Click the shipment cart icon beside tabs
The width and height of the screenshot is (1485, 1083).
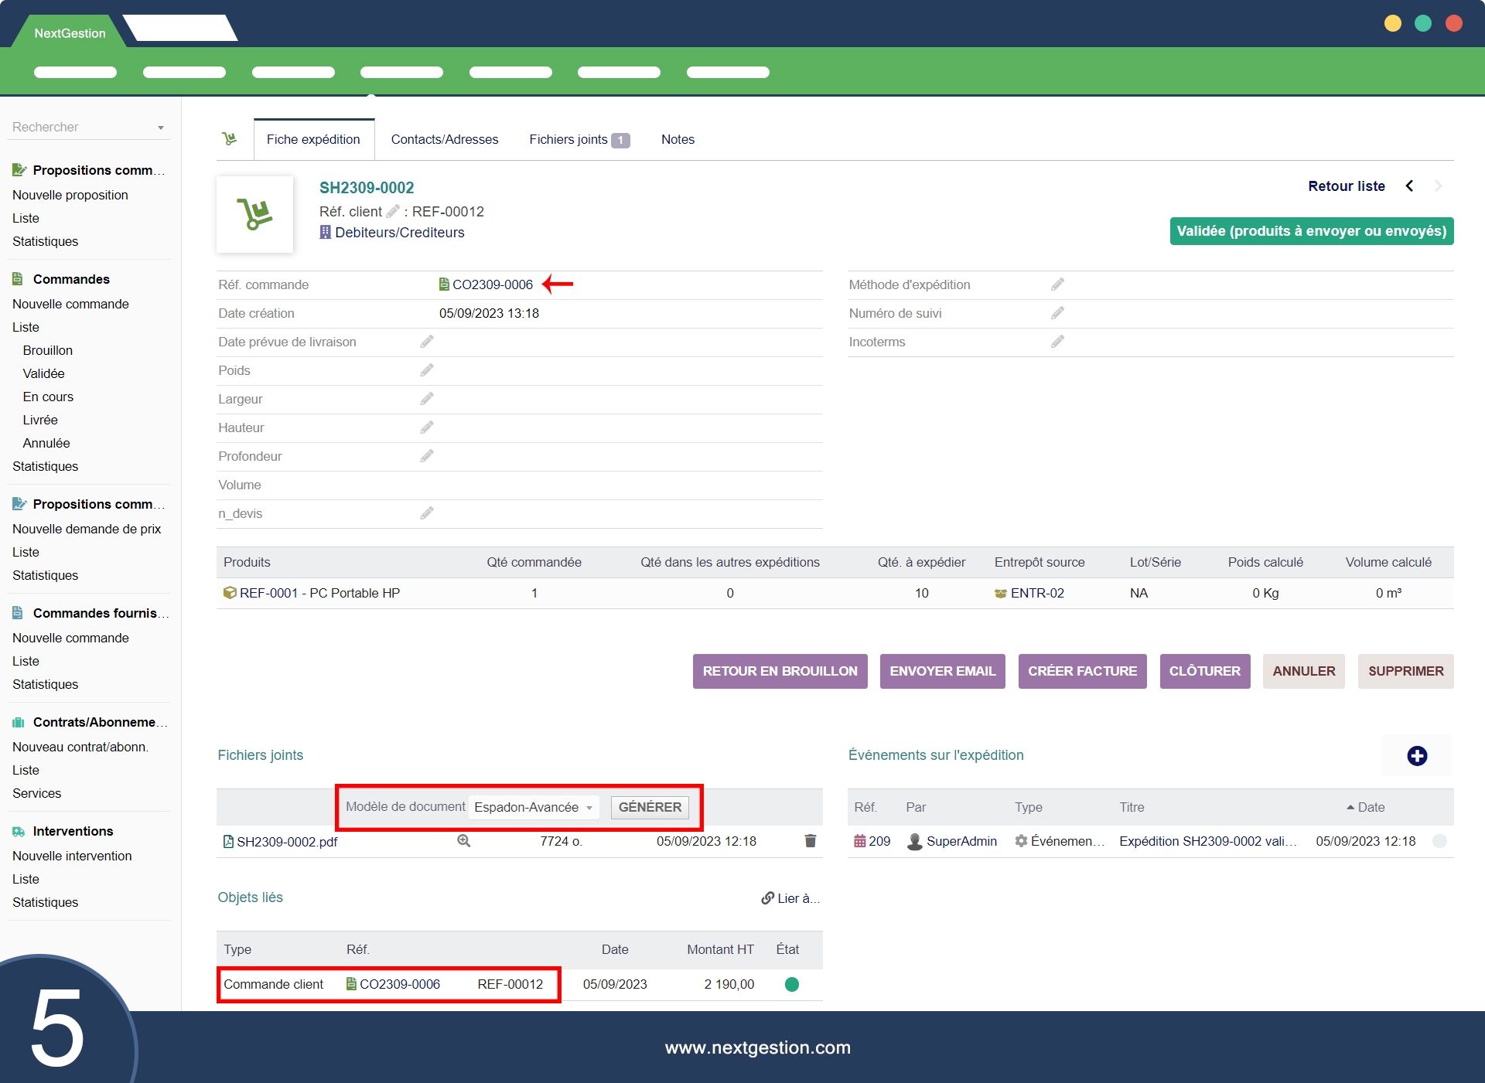230,139
